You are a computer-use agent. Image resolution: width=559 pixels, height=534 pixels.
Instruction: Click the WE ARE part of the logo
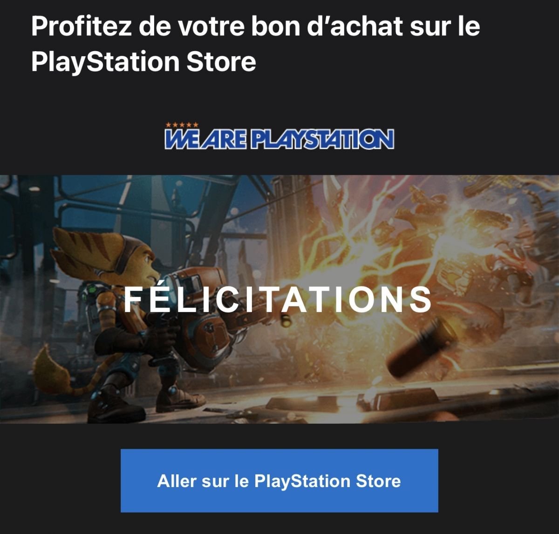(206, 139)
